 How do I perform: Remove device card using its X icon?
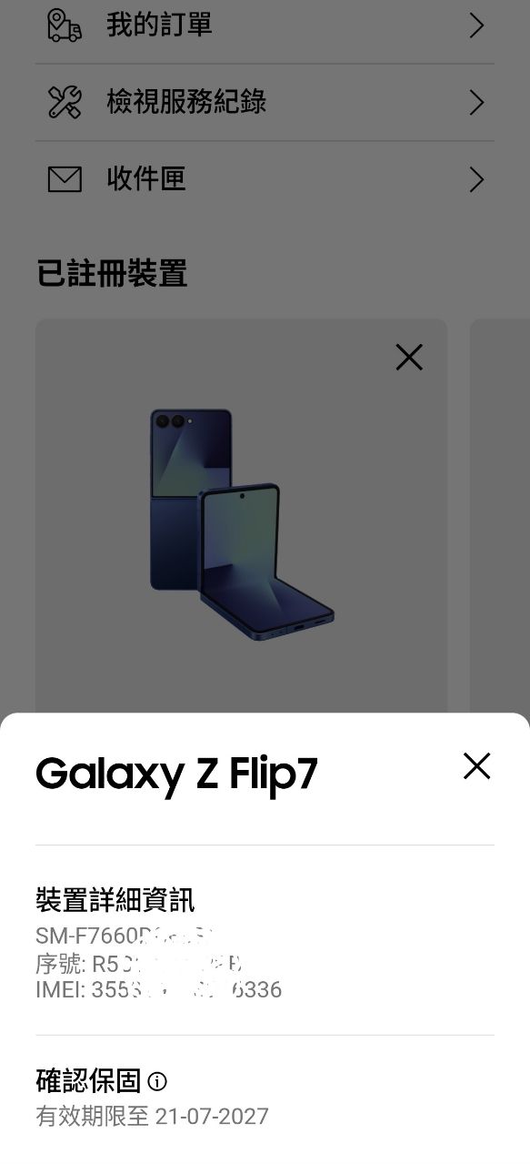coord(409,358)
